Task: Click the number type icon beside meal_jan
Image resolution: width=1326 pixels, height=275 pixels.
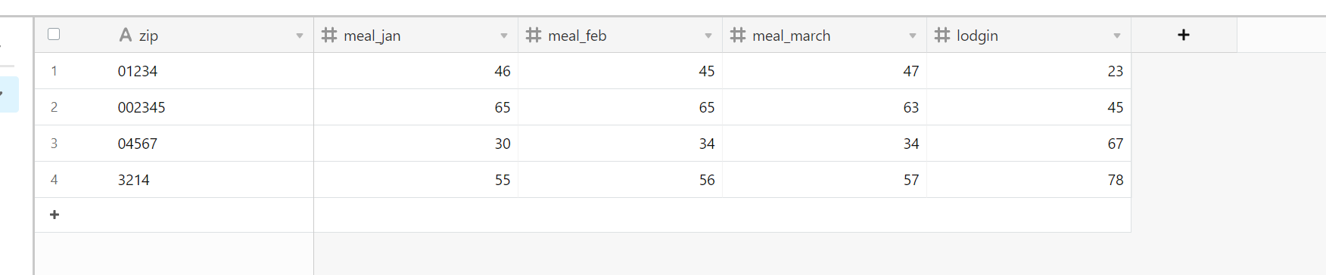Action: [329, 35]
